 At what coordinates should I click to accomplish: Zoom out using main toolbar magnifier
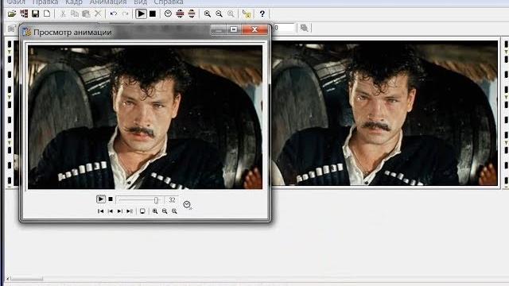(220, 14)
